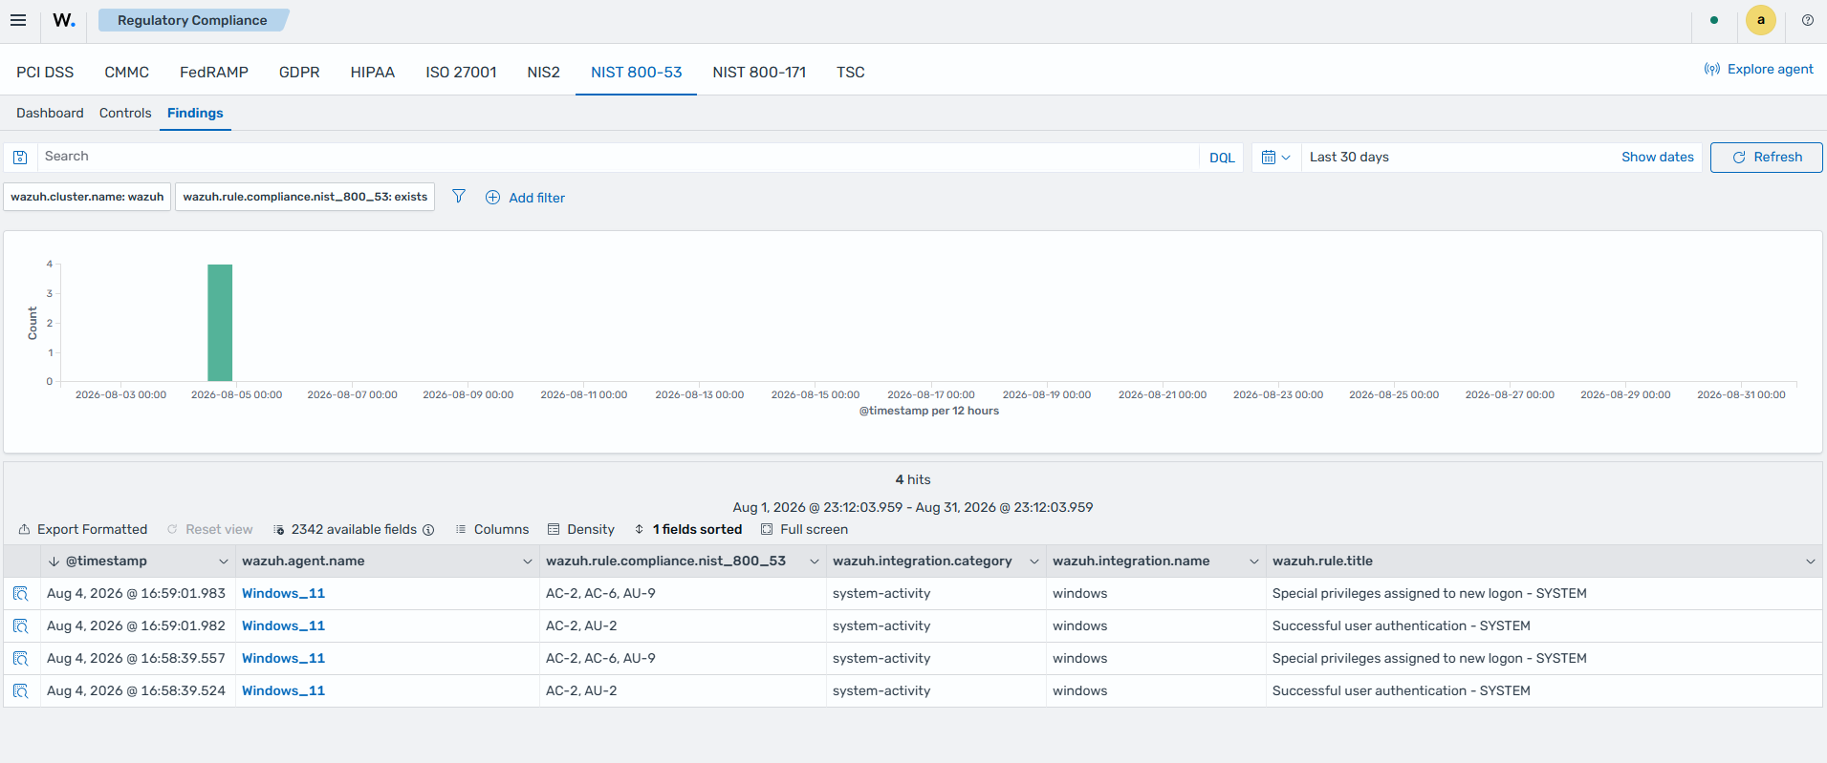Viewport: 1827px width, 763px height.
Task: Open the hamburger navigation menu
Action: click(x=18, y=20)
